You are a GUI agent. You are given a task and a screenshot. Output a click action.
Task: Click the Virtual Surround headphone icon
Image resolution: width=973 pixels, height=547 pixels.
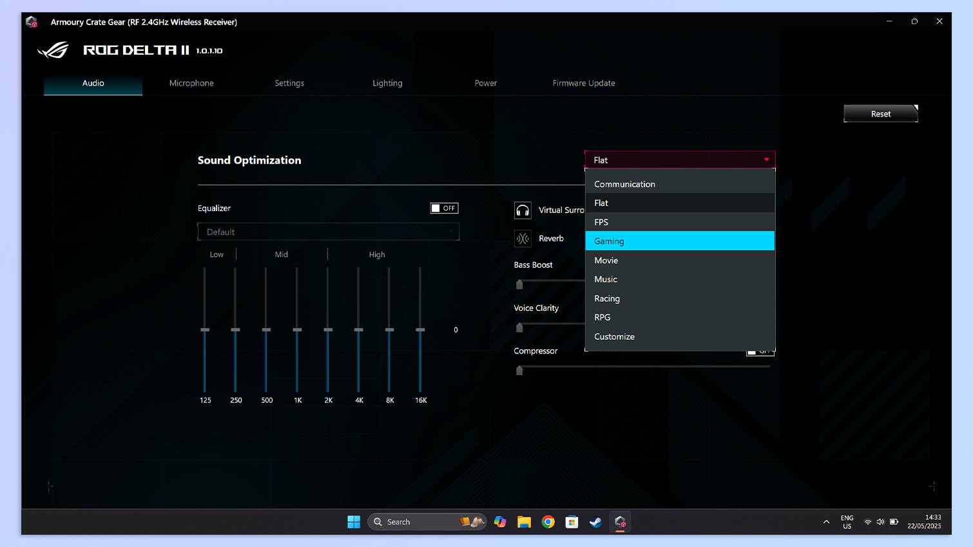click(x=523, y=210)
